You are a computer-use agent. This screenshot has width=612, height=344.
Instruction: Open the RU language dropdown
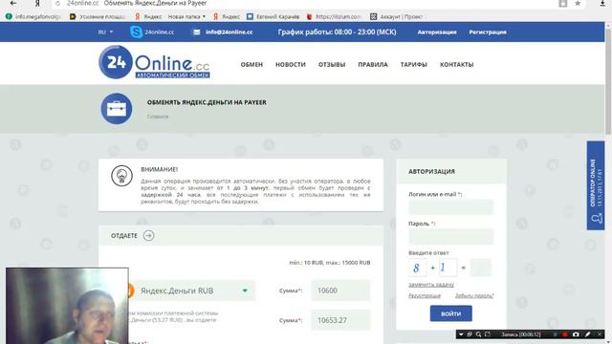(x=105, y=32)
